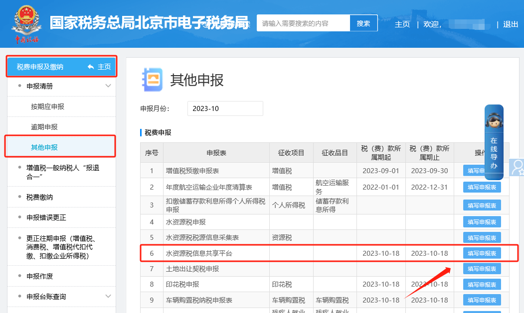The height and width of the screenshot is (313, 524).
Task: Click 填写申报表 for 车辆购置税纳税申报表
Action: click(x=482, y=300)
